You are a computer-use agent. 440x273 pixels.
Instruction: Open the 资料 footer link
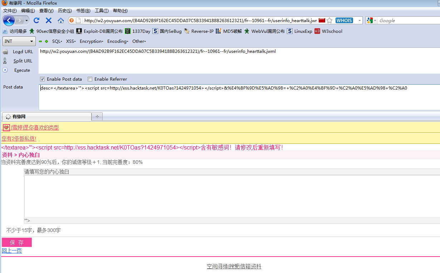(256, 267)
